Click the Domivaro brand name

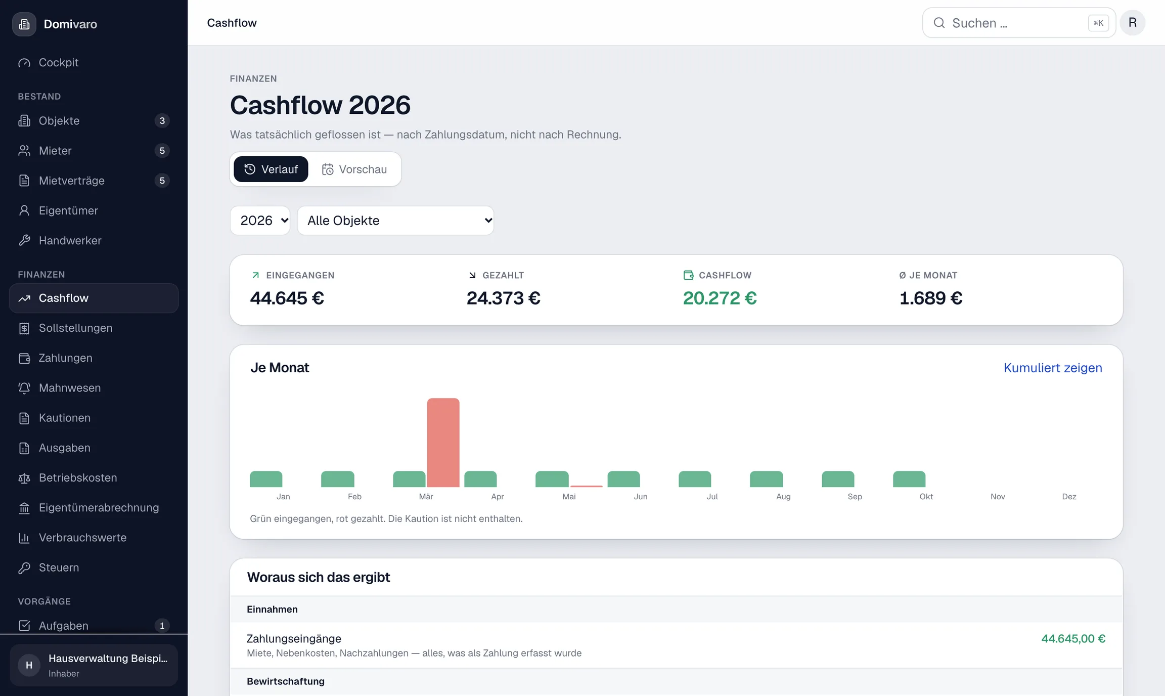coord(70,24)
